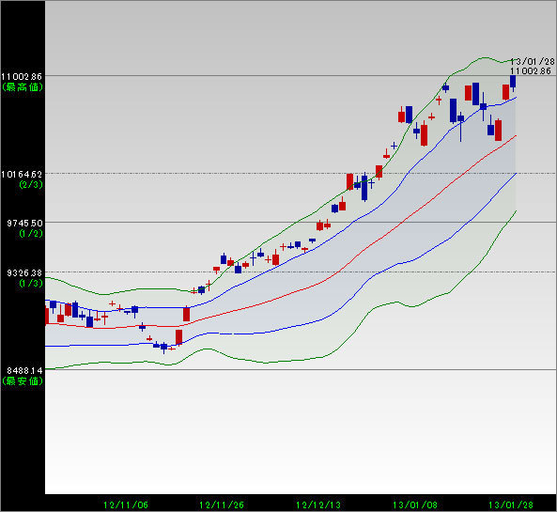
Task: Click the 10164.62 two-thirds level label
Action: tap(22, 174)
